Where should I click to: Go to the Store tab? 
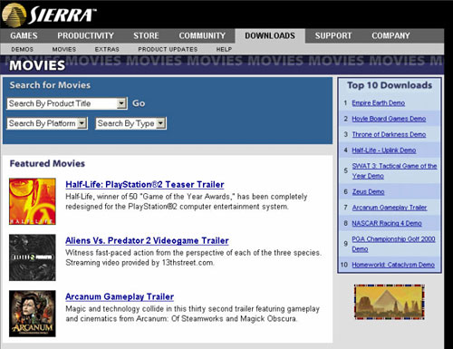click(x=146, y=35)
